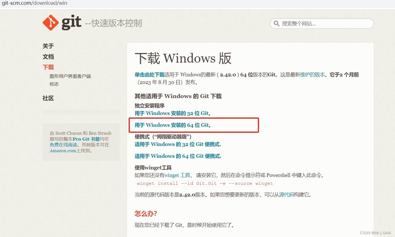Download "适用于 Windows 的 32 位 Git 便携式"
The width and height of the screenshot is (395, 237).
(x=178, y=144)
